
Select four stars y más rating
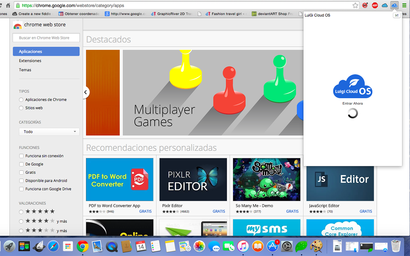21,221
